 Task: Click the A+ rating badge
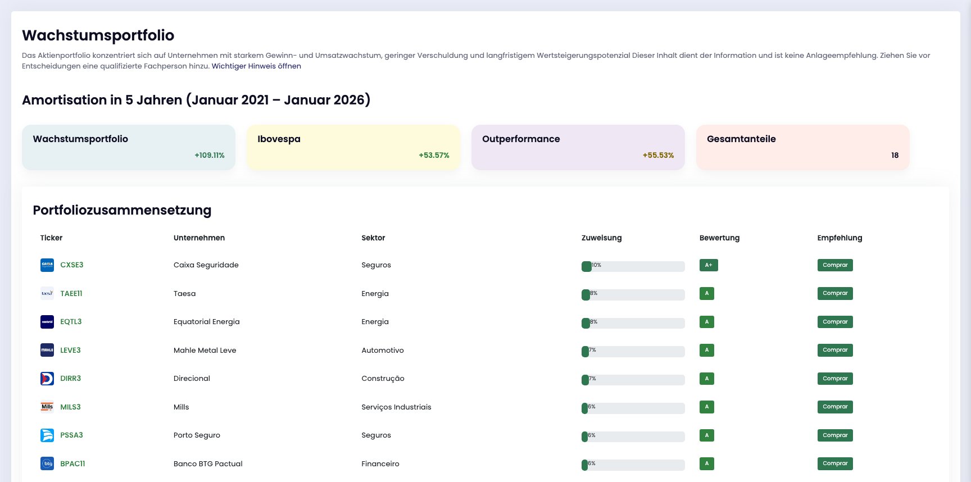(709, 265)
